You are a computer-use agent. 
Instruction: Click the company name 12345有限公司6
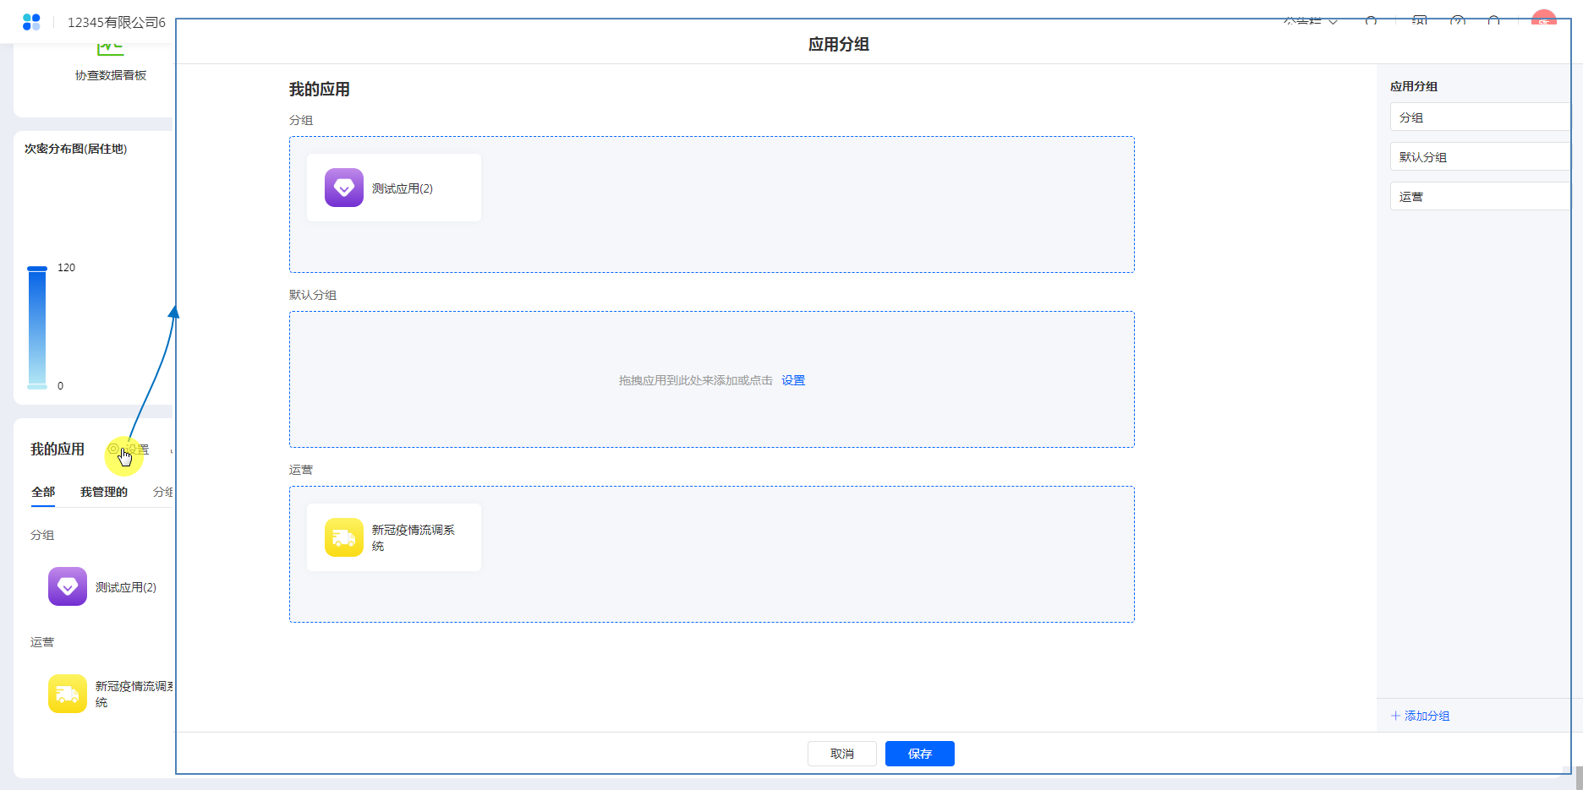(117, 22)
